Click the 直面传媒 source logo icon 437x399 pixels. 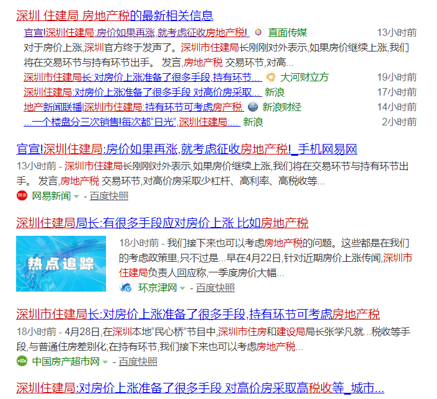pyautogui.click(x=258, y=32)
